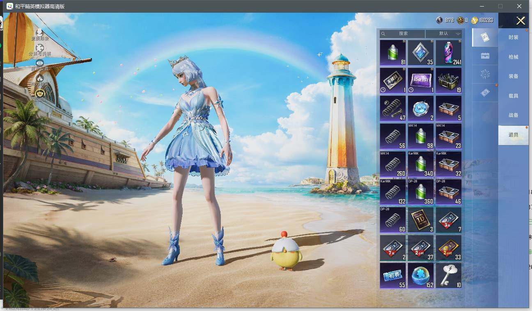
Task: Select springs and bolts item 47
Action: coord(393,109)
